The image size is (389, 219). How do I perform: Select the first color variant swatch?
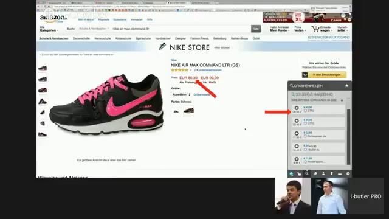pyautogui.click(x=176, y=111)
